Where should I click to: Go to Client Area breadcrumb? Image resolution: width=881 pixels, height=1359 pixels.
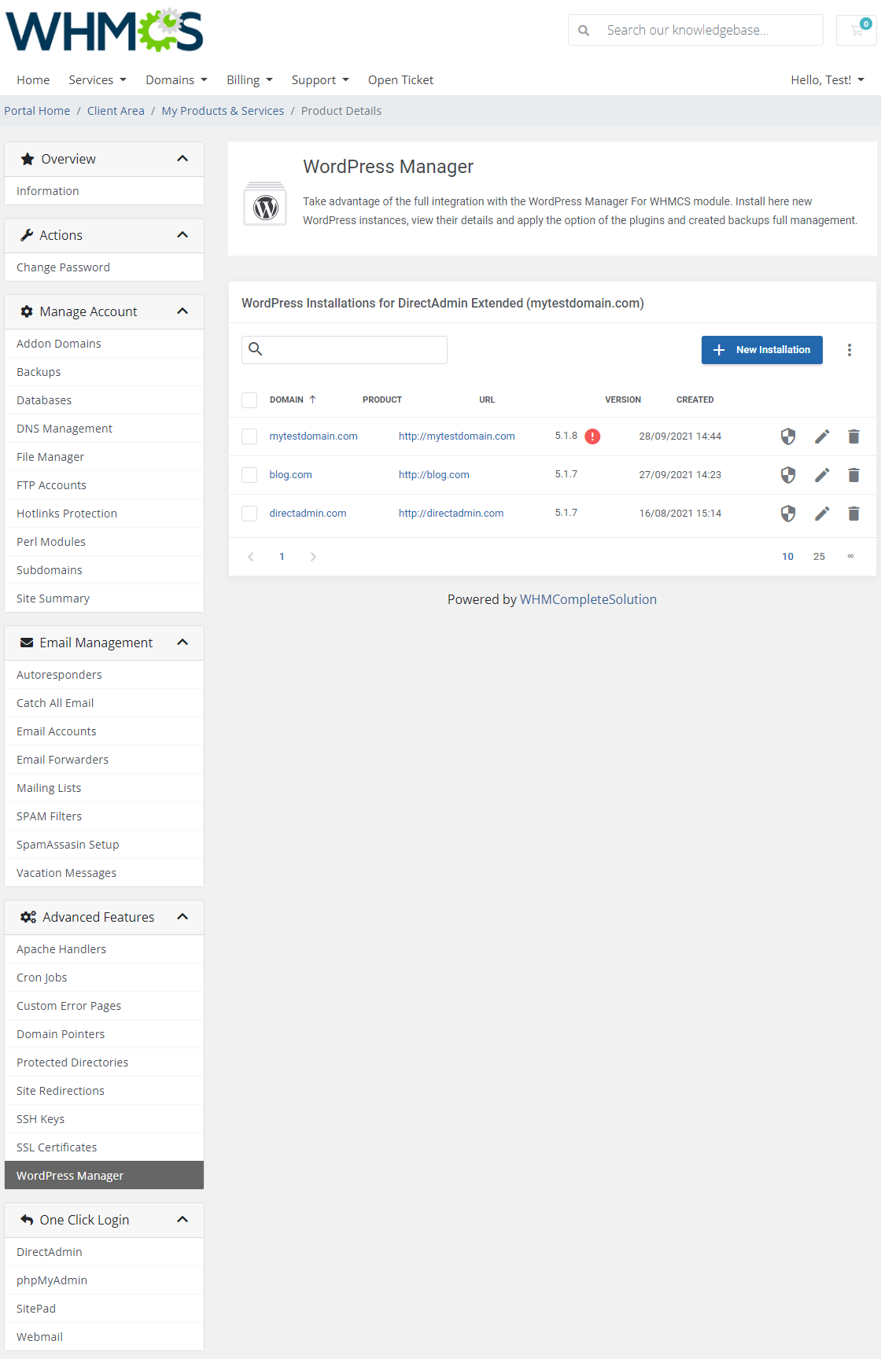click(116, 111)
